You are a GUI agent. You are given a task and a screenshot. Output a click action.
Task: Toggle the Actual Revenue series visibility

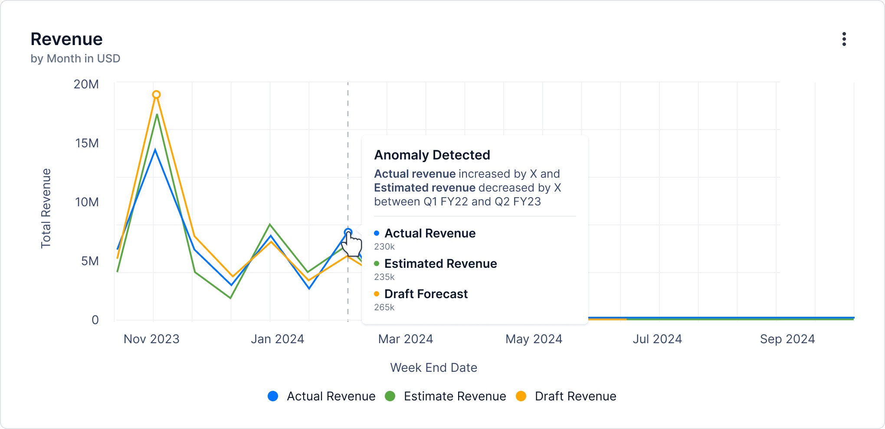pos(273,396)
